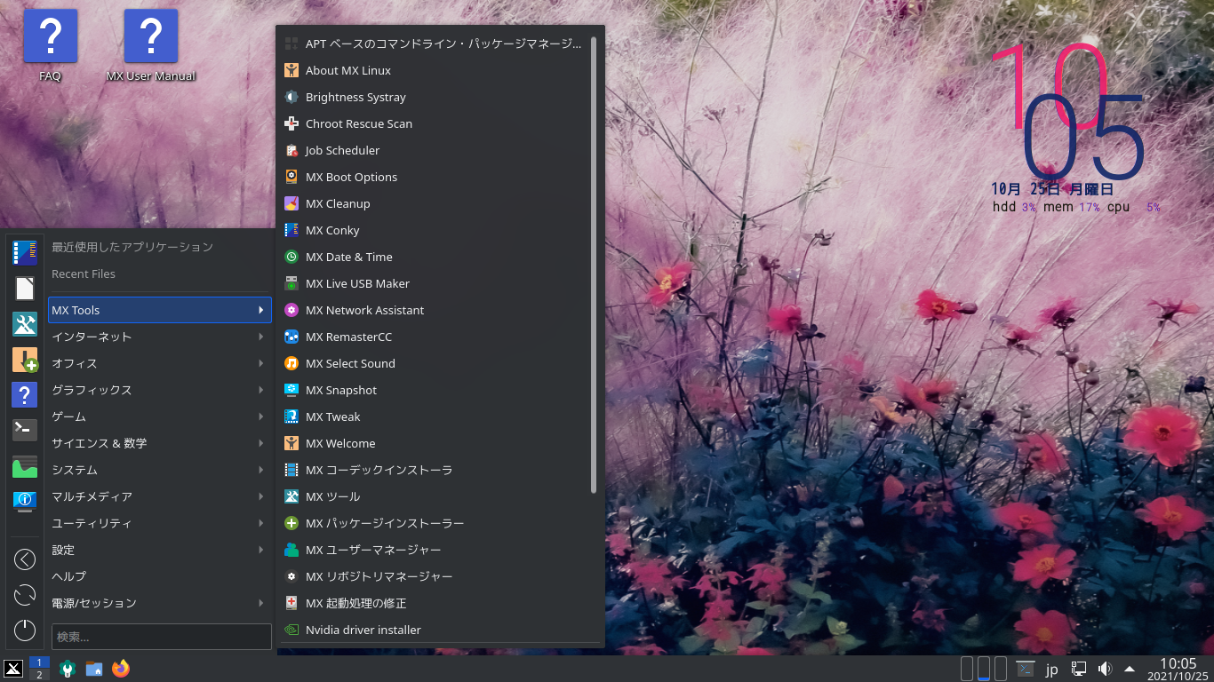
Task: Select the ユーティリティ category
Action: [x=160, y=523]
